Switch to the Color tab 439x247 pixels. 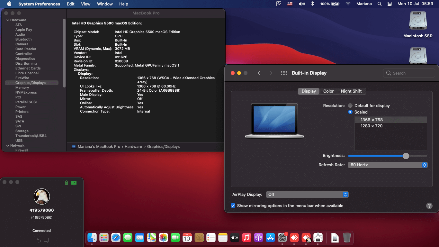pyautogui.click(x=328, y=91)
